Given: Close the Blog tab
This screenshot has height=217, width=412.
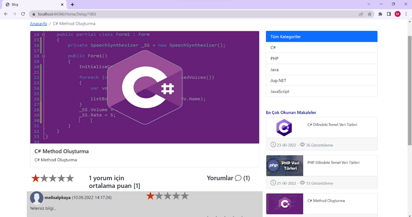Looking at the screenshot, I should point(62,4).
